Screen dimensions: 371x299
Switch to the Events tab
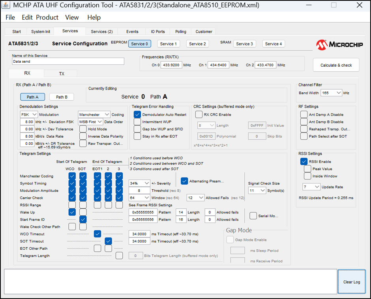click(x=132, y=32)
